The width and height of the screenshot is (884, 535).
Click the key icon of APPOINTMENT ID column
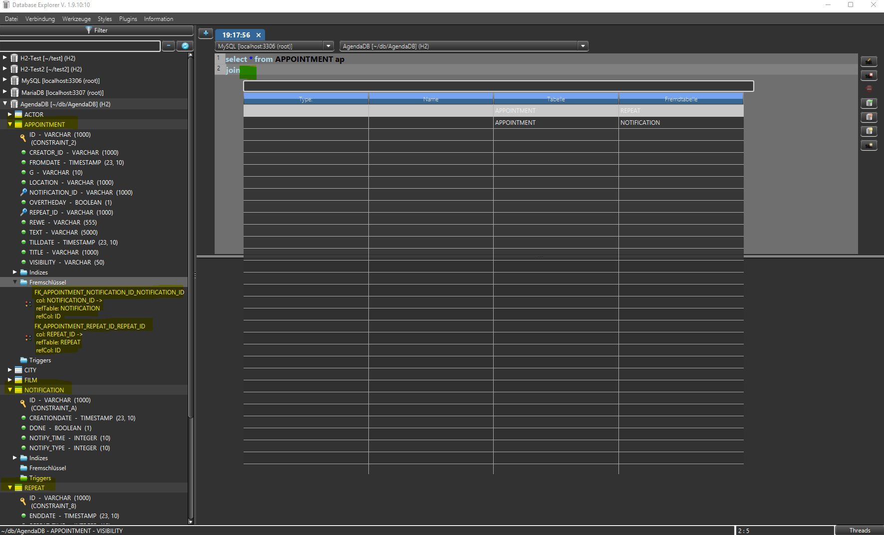pyautogui.click(x=23, y=137)
